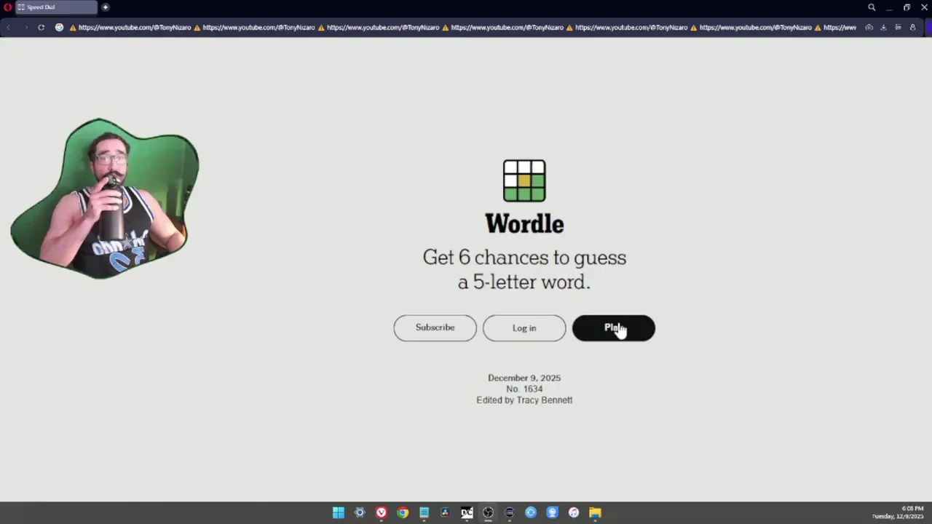The image size is (932, 524).
Task: Click the 'Wordle' title heading
Action: tap(524, 223)
